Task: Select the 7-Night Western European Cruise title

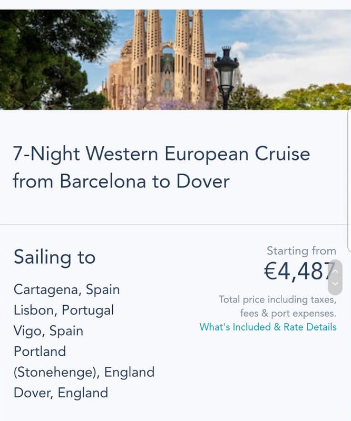Action: click(161, 154)
